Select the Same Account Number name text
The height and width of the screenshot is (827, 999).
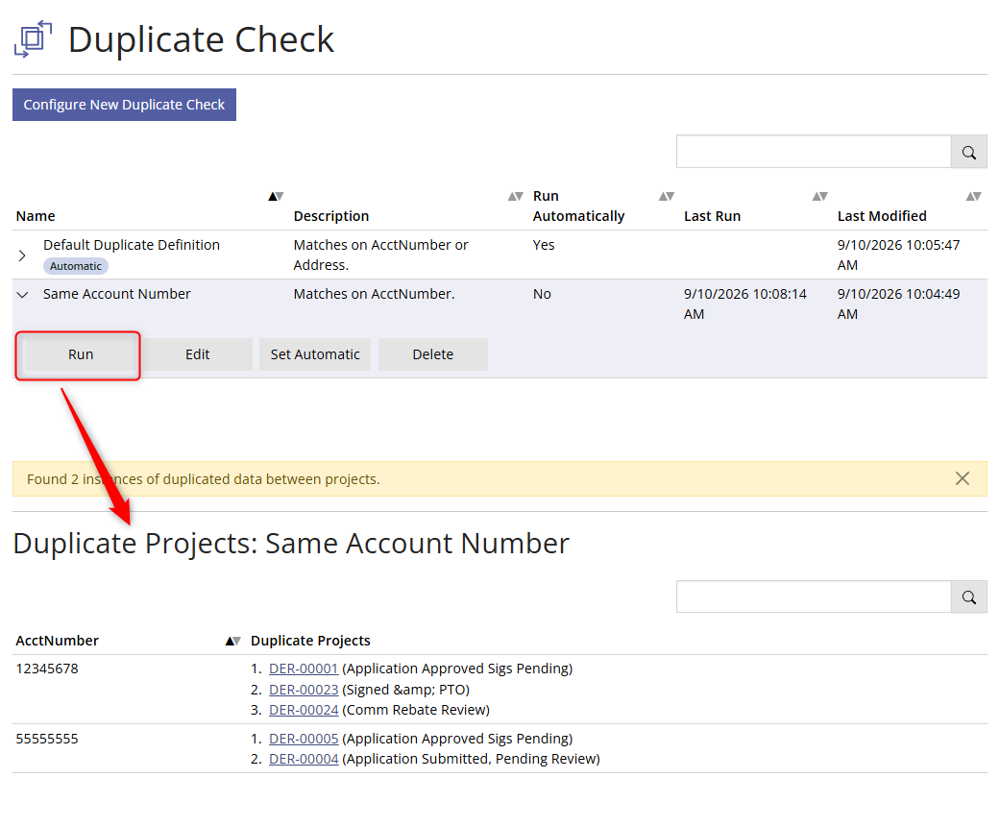coord(116,294)
